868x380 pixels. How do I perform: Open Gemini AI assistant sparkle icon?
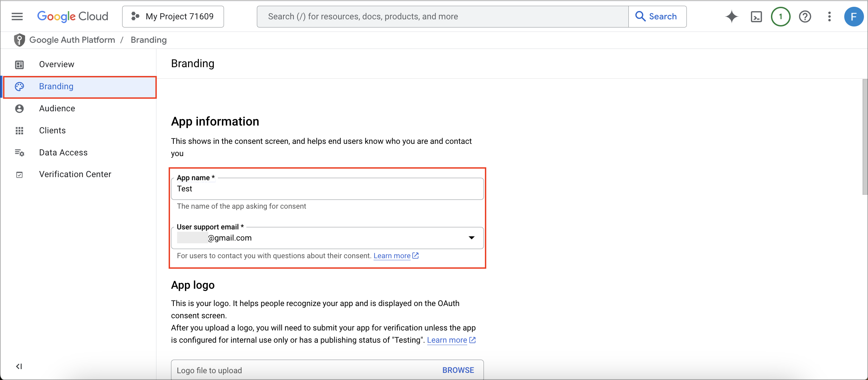click(x=732, y=16)
